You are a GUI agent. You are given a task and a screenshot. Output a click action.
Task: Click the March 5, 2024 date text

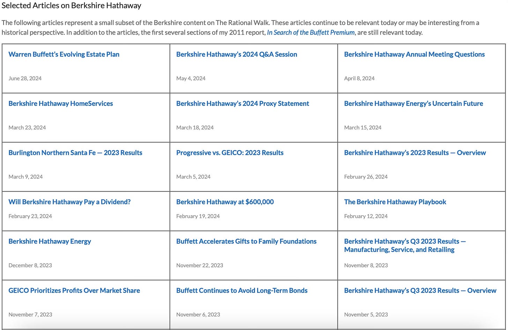click(193, 177)
